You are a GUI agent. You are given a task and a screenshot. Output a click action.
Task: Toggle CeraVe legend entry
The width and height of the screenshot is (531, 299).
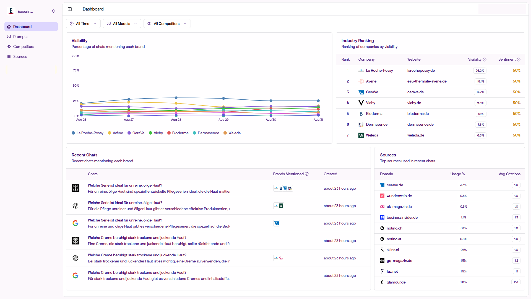pos(136,133)
